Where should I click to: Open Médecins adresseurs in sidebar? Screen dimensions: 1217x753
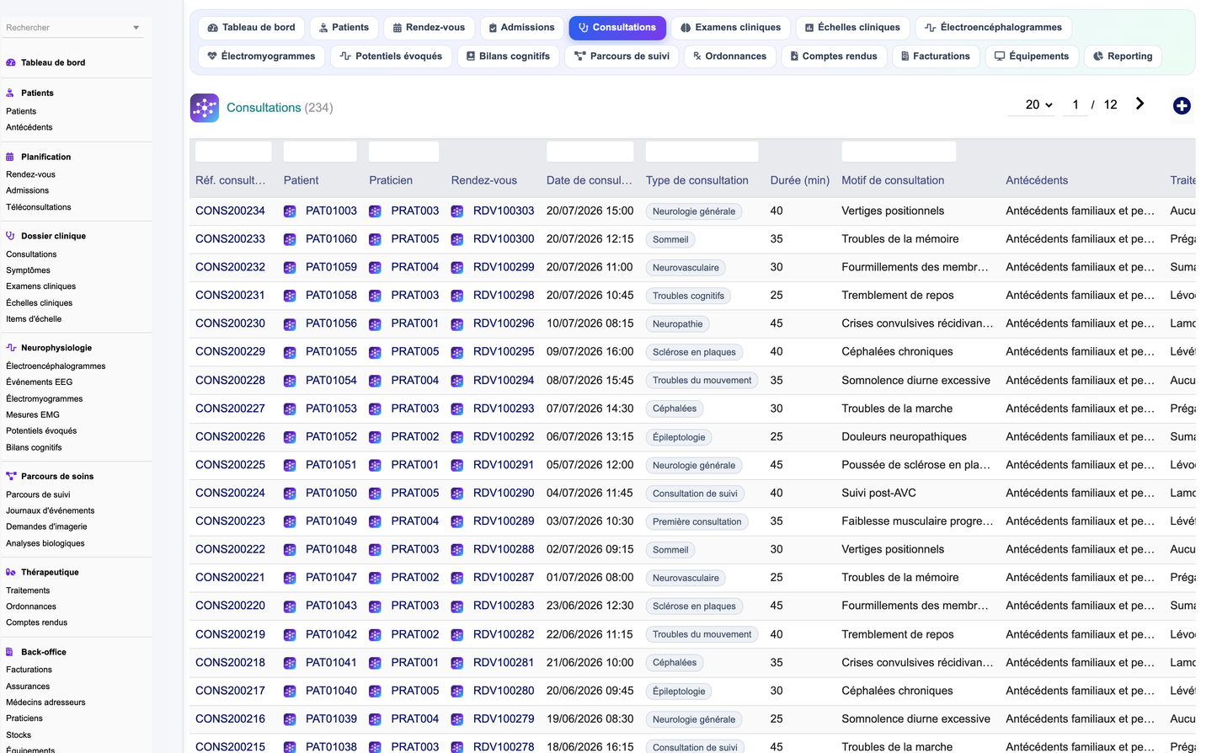45,702
